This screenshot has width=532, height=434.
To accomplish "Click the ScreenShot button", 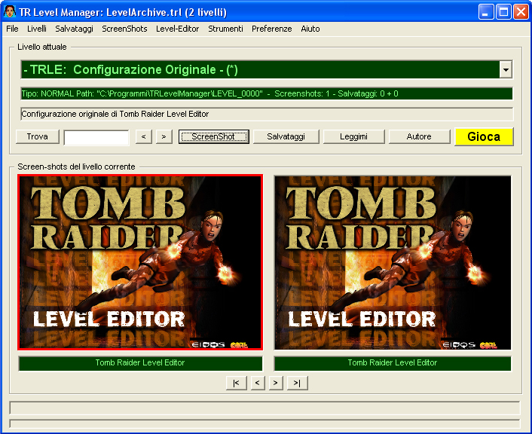I will tap(214, 136).
